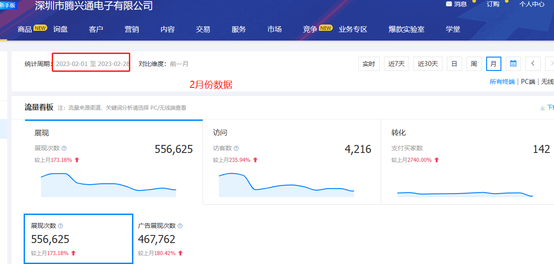
Task: Click 较上月235.94% change text
Action: click(x=232, y=160)
